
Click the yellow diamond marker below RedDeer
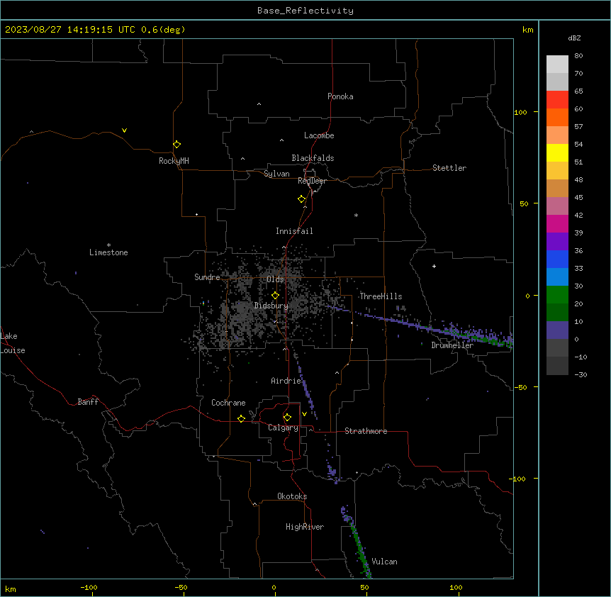[301, 199]
